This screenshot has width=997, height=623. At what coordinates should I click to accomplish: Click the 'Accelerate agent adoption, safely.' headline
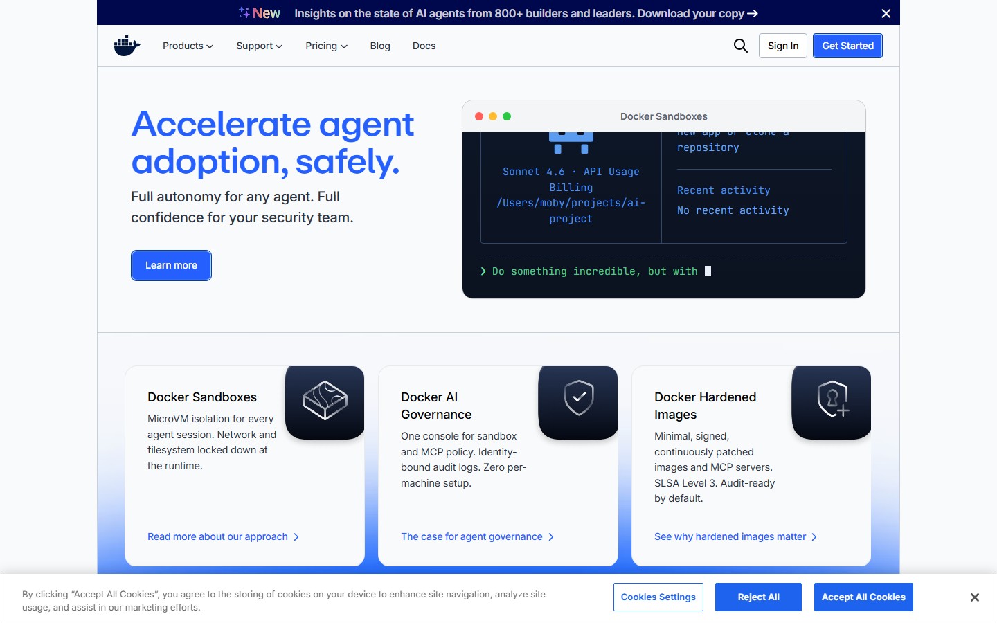click(x=273, y=143)
